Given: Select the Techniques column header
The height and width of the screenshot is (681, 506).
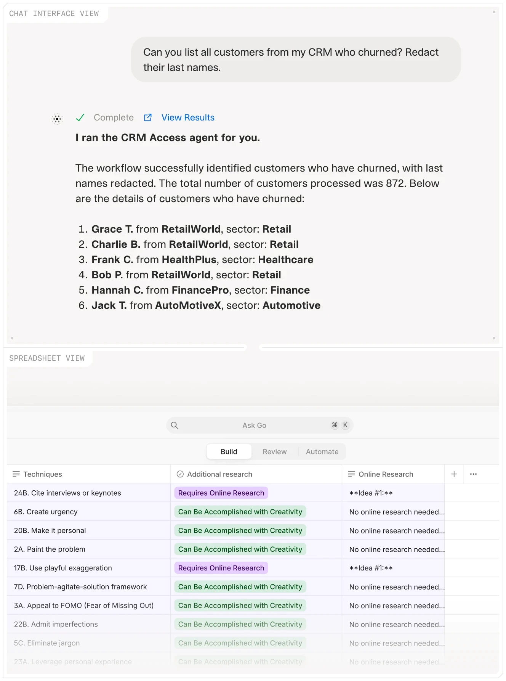Looking at the screenshot, I should pos(88,474).
